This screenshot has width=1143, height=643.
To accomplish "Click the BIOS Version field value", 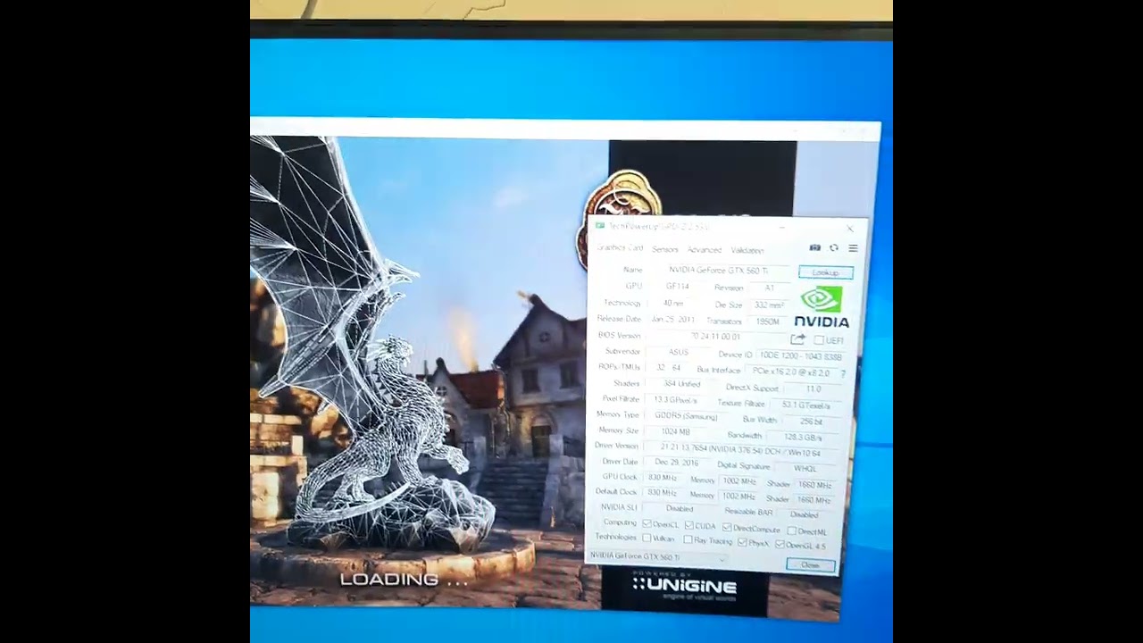I will (715, 337).
